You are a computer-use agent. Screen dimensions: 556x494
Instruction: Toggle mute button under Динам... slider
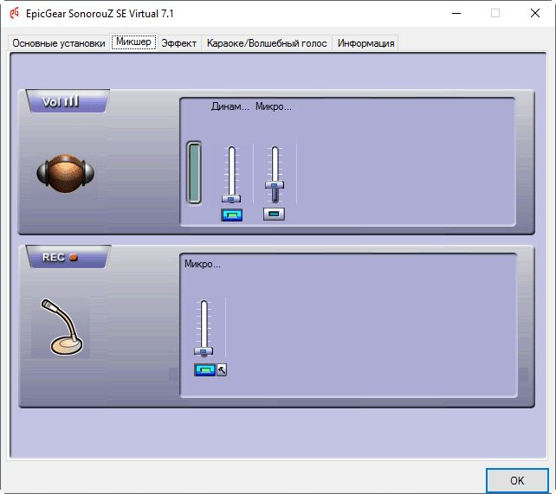(231, 215)
